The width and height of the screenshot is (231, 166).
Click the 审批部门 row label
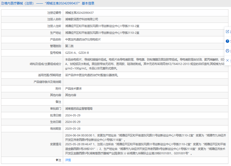point(56,109)
